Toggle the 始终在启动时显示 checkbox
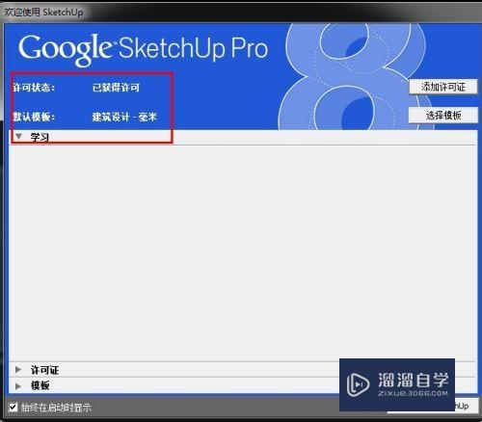The image size is (482, 422). coord(13,408)
